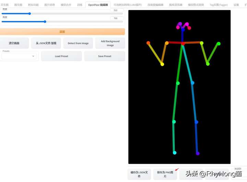Select the blue knee keypoint

point(196,122)
